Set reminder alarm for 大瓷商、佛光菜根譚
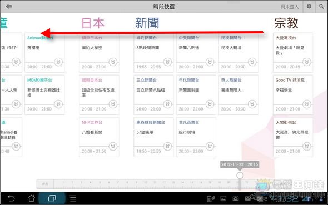328x205 pixels. coord(307,146)
